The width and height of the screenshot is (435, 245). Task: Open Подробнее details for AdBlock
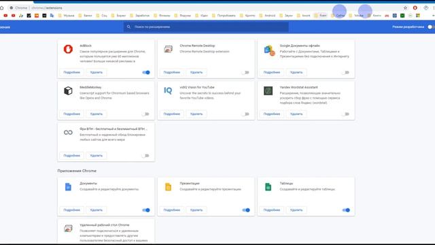tap(71, 73)
